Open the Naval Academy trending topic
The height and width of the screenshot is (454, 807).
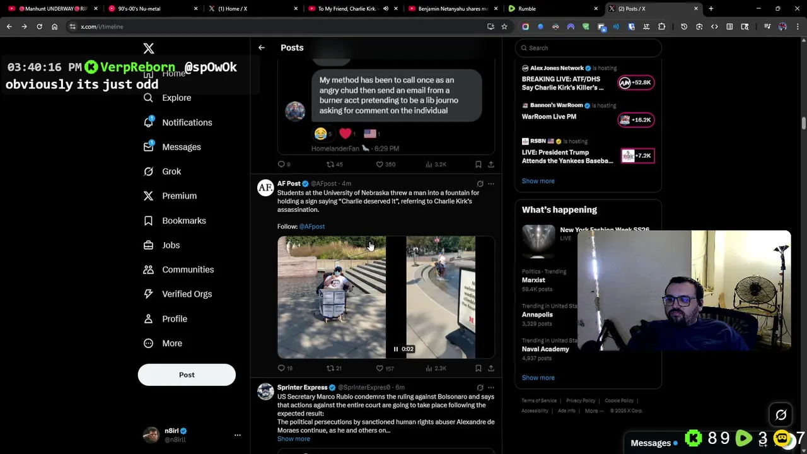[546, 349]
